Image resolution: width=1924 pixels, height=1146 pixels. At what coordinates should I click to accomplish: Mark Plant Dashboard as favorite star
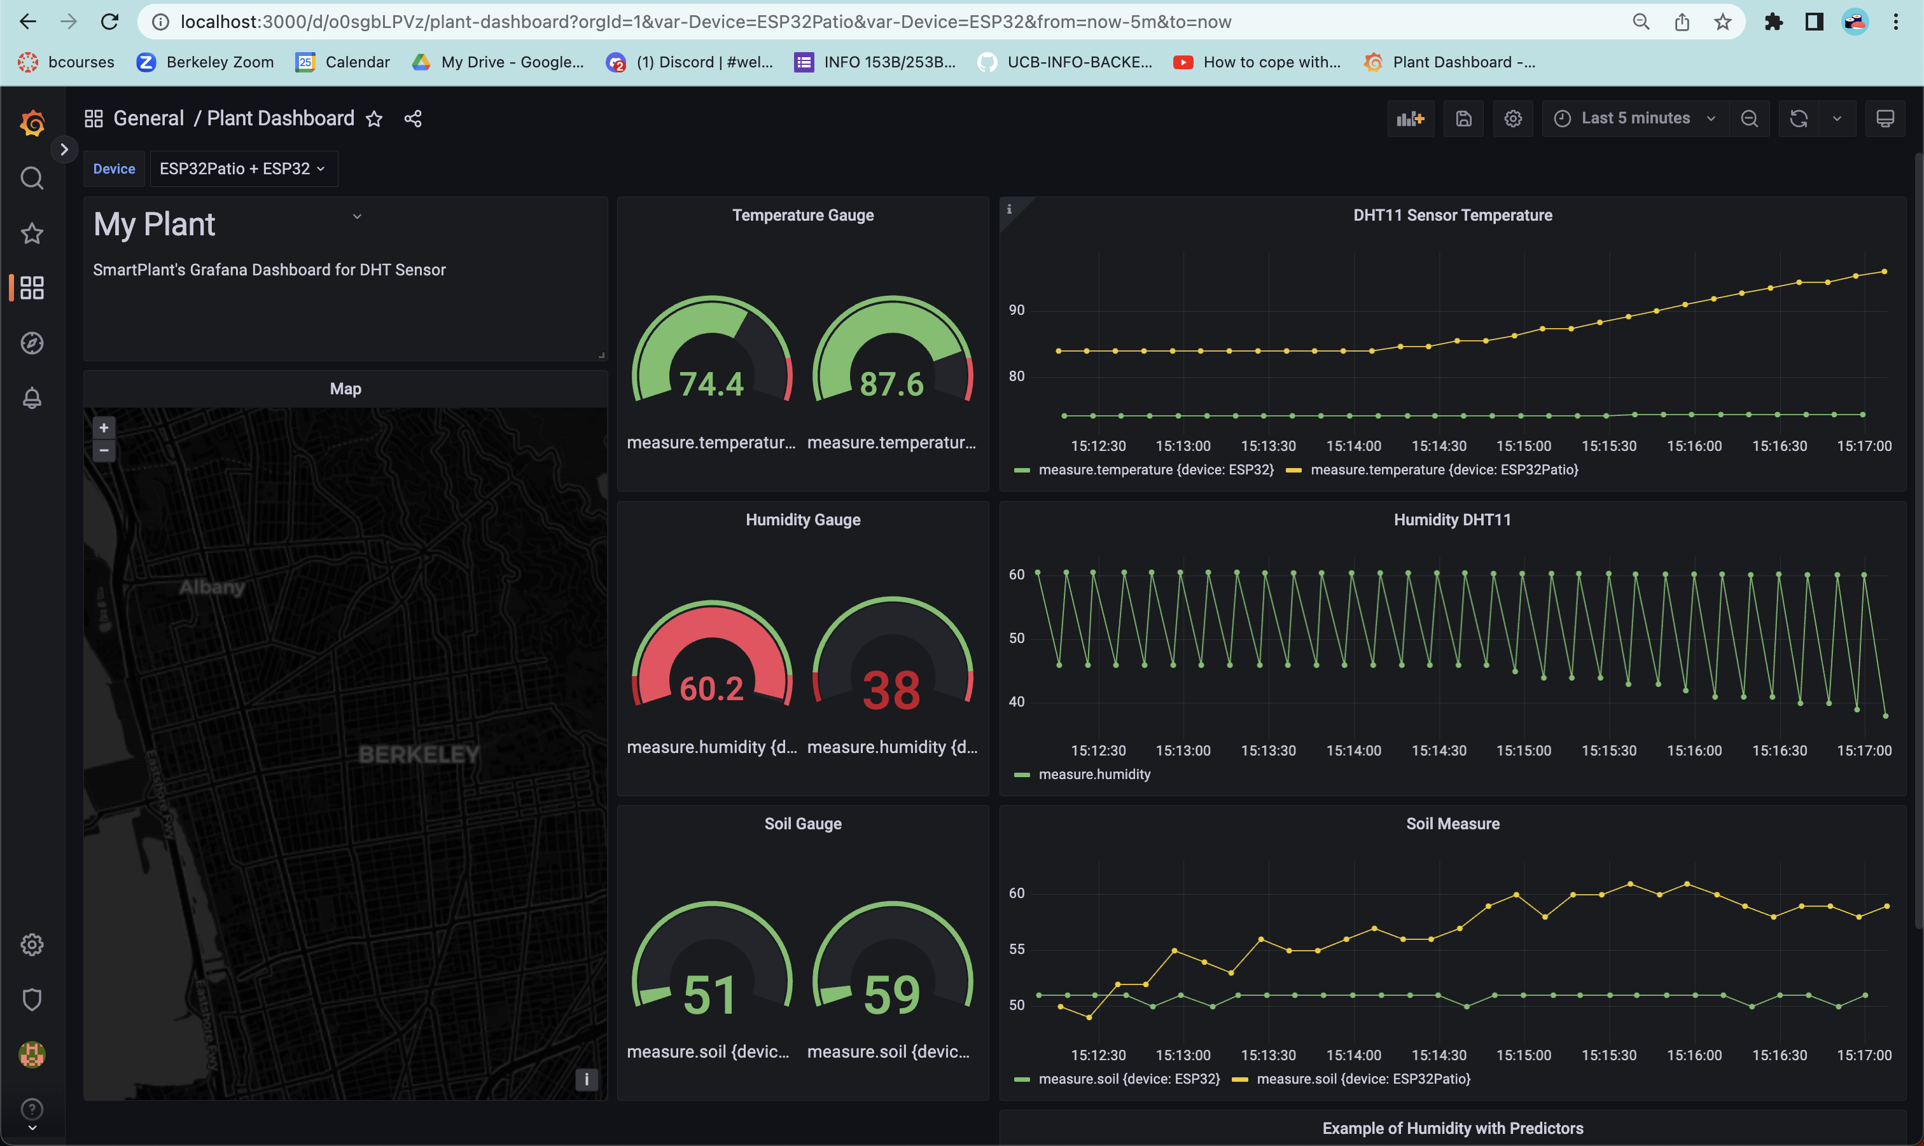coord(374,119)
